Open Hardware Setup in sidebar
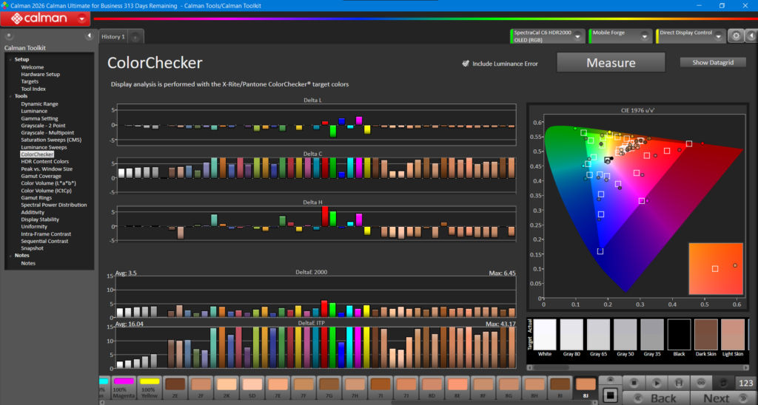The height and width of the screenshot is (405, 758). point(41,75)
